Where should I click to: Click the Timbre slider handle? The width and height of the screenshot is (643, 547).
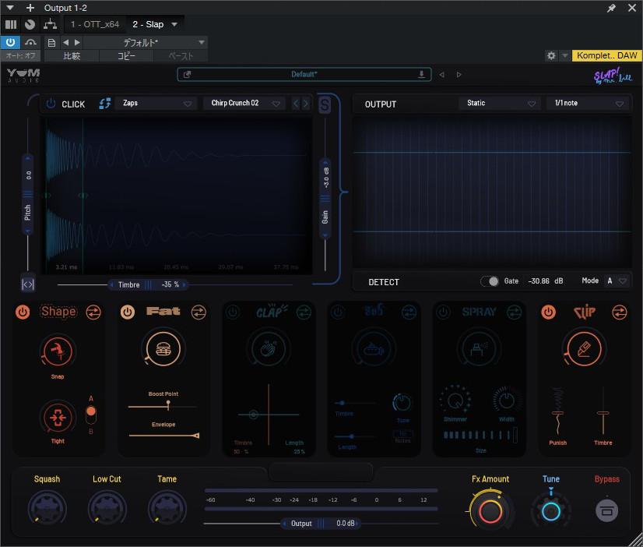click(148, 284)
